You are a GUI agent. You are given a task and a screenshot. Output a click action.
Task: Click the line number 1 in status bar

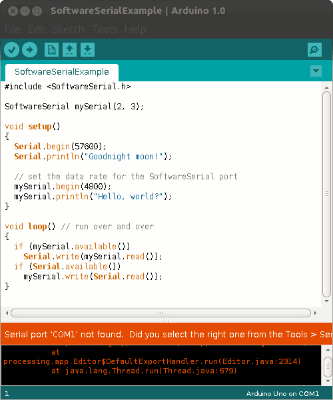[7, 393]
